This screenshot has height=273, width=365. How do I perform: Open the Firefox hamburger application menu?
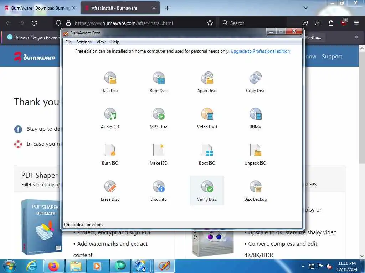click(356, 23)
